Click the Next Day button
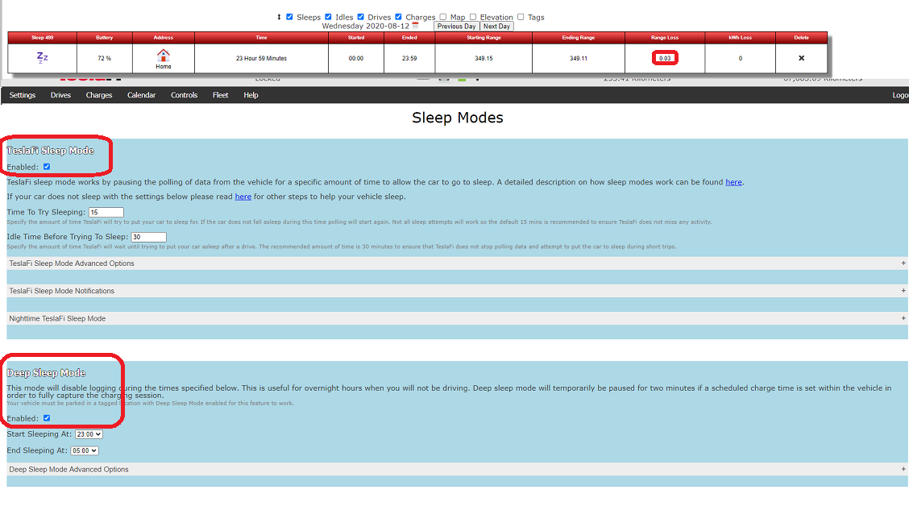909x510 pixels. [497, 26]
